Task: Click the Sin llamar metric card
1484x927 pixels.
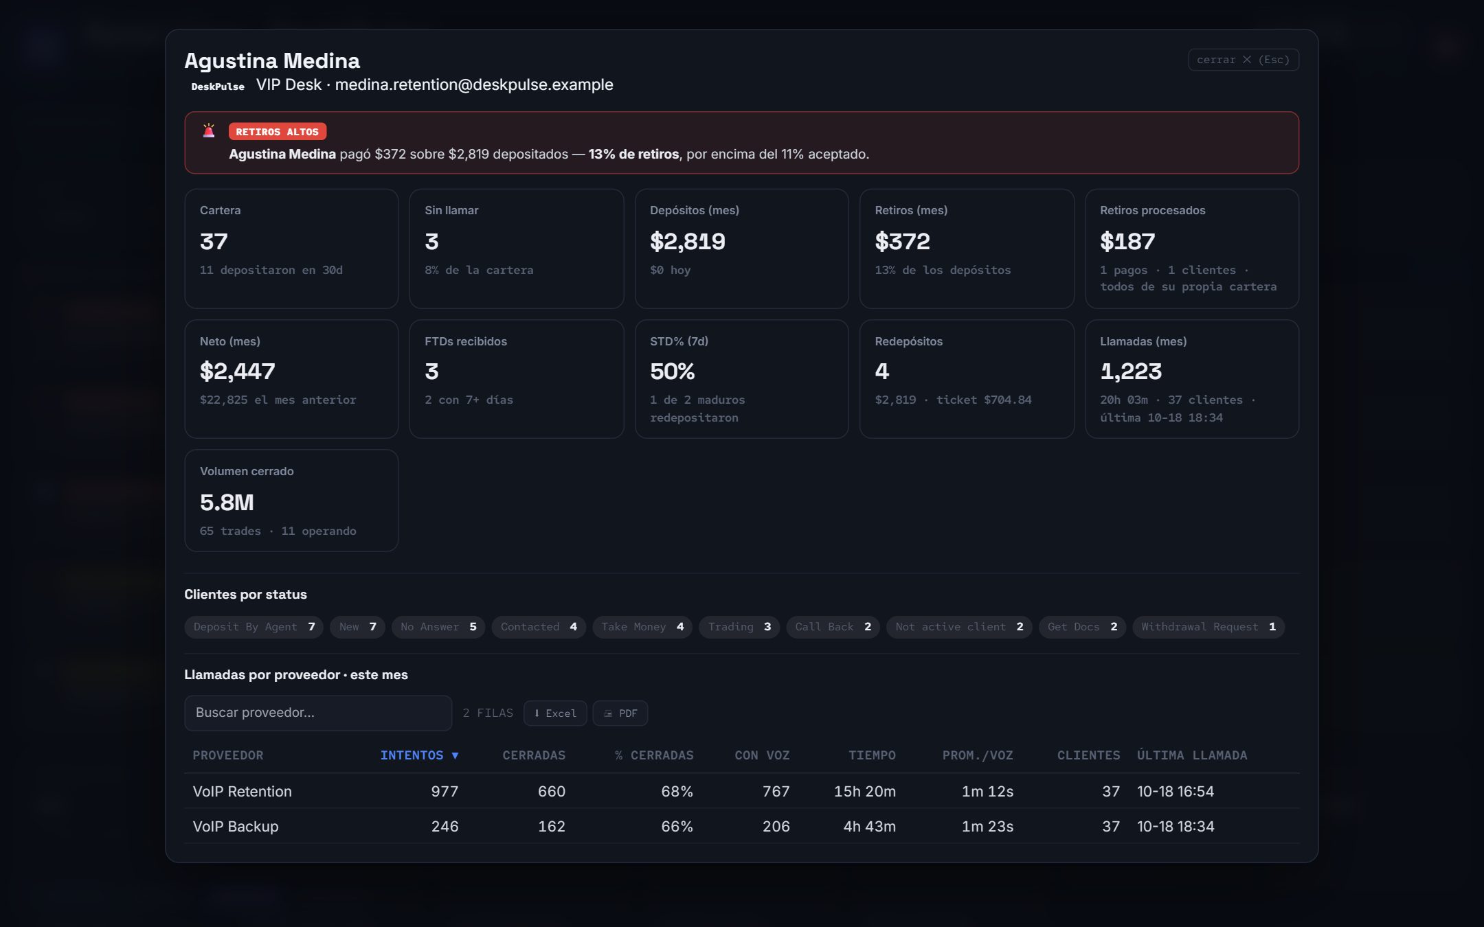Action: (517, 249)
